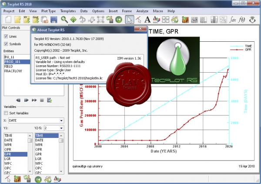Click the Load Grid data icon
The image size is (261, 184).
[x=36, y=20]
